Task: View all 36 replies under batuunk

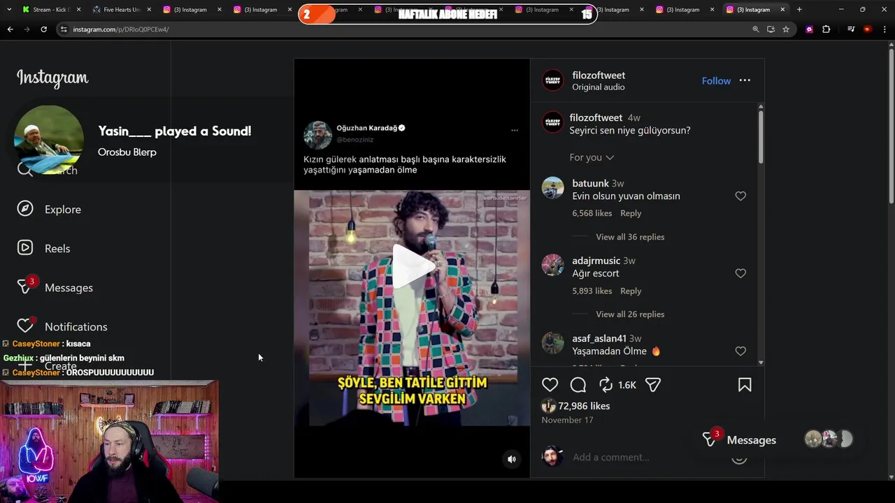Action: 630,237
